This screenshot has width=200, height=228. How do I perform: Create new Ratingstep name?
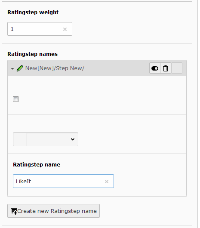pyautogui.click(x=53, y=211)
